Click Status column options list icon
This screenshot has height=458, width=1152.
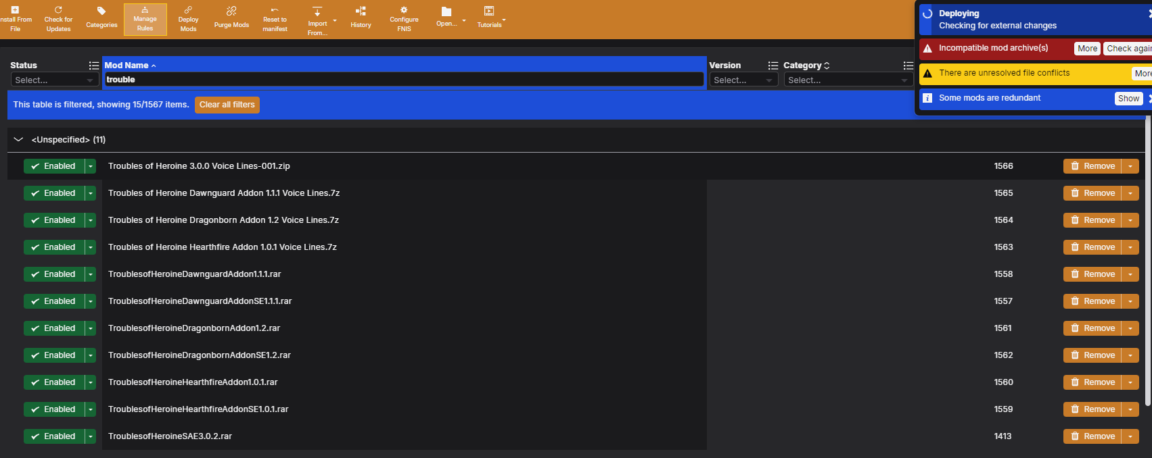click(x=94, y=66)
